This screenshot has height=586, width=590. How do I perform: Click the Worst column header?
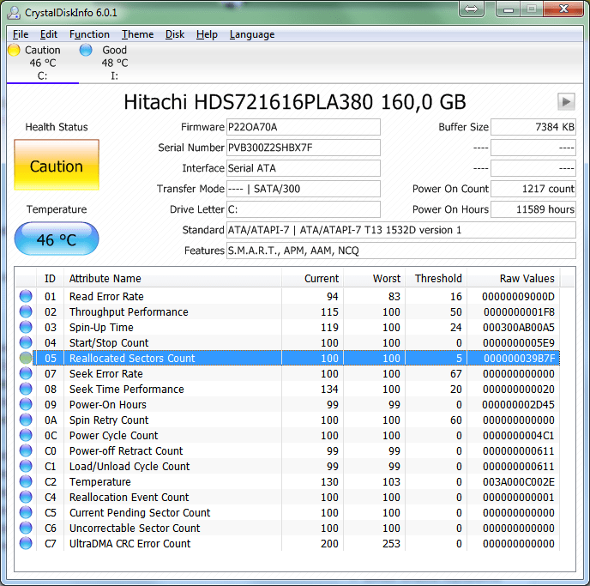pos(375,279)
